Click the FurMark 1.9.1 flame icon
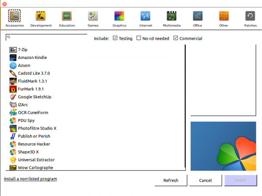The width and height of the screenshot is (262, 196). point(13,89)
